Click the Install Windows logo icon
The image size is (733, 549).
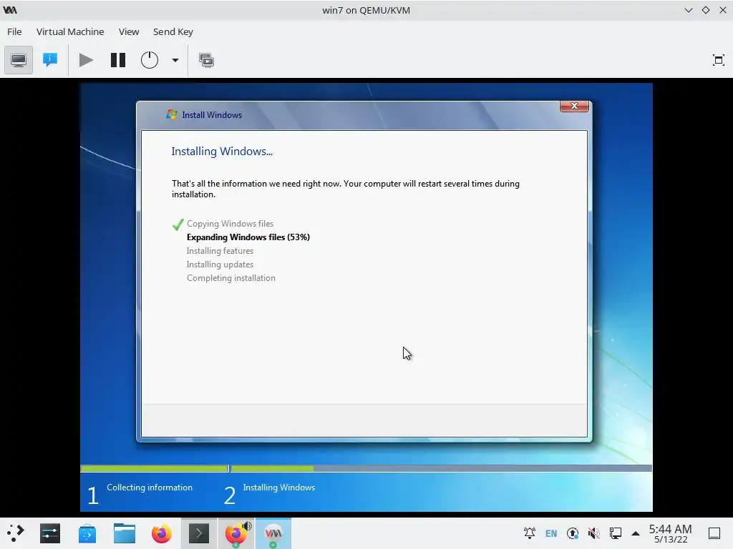click(x=172, y=114)
